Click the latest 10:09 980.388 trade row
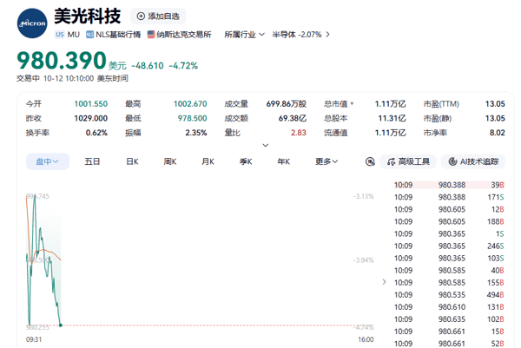This screenshot has height=348, width=521. click(449, 185)
